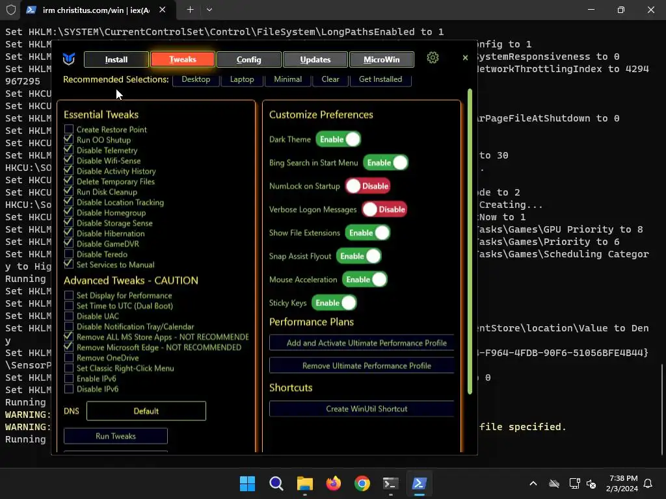
Task: Click Remove Ultimate Performance Profile
Action: [362, 366]
